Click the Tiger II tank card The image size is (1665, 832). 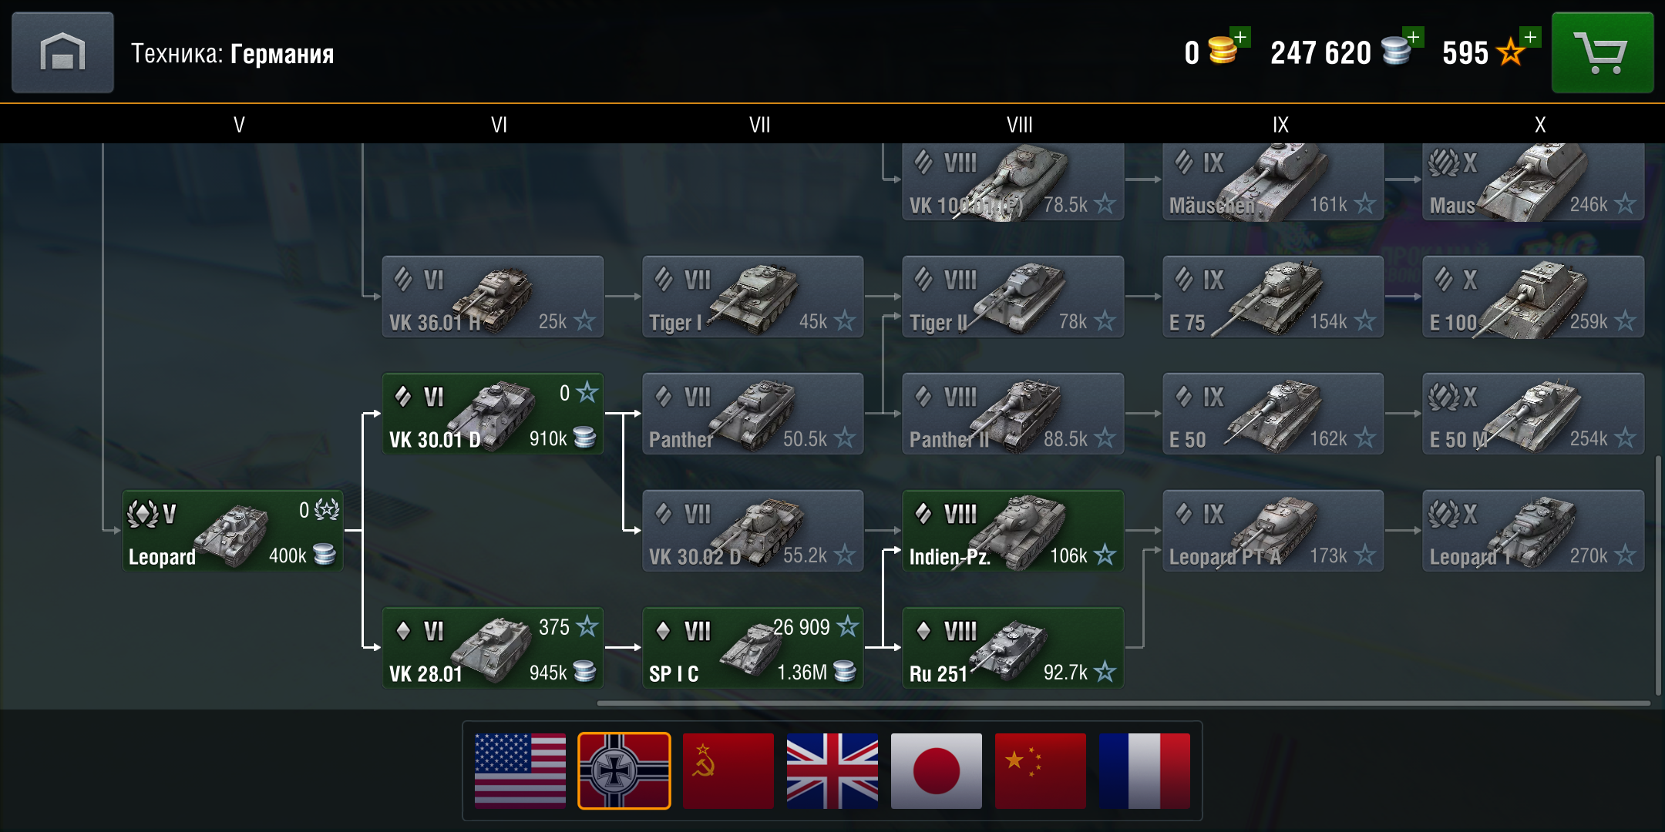click(1013, 297)
